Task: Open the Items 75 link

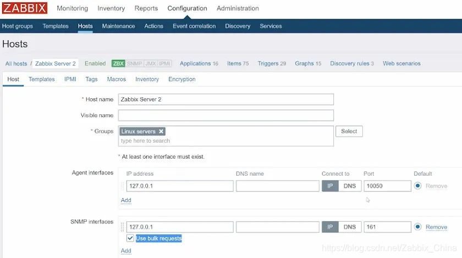Action: (x=238, y=64)
